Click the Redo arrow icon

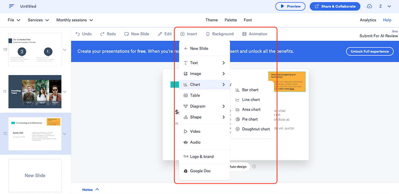[102, 34]
